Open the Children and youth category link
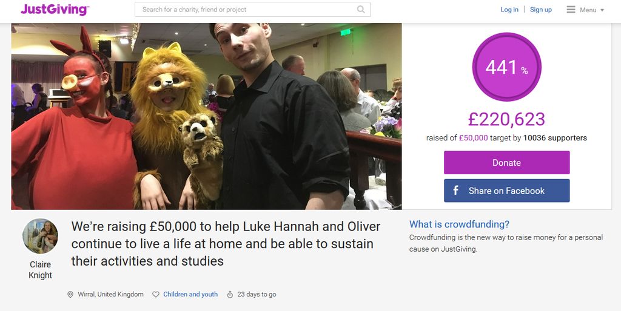621x311 pixels. (x=190, y=295)
